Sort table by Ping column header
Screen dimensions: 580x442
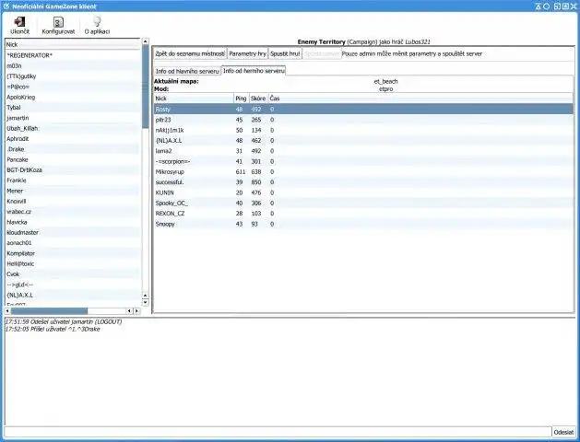point(242,99)
